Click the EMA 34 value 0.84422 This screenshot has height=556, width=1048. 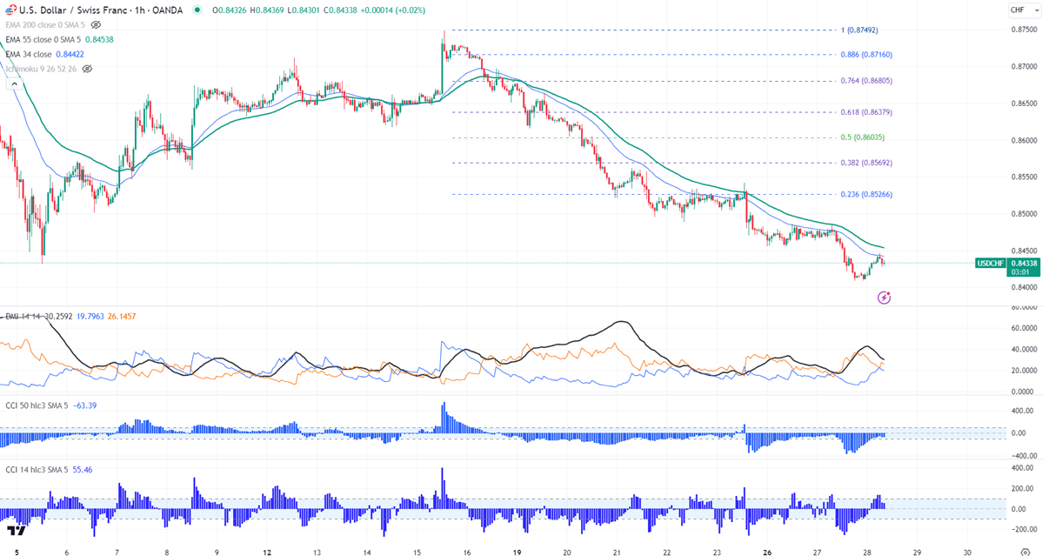pos(70,54)
